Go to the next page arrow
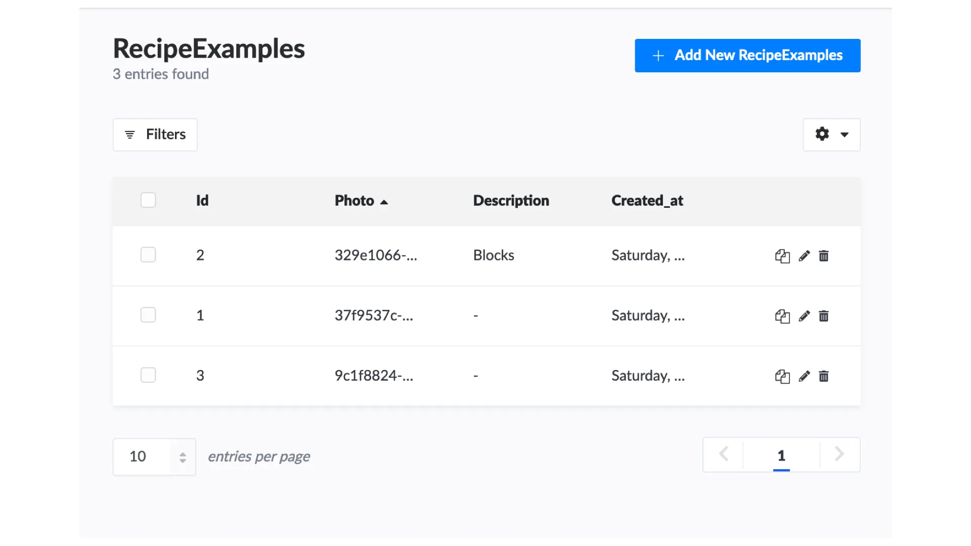Viewport: 971px width, 546px height. tap(840, 454)
